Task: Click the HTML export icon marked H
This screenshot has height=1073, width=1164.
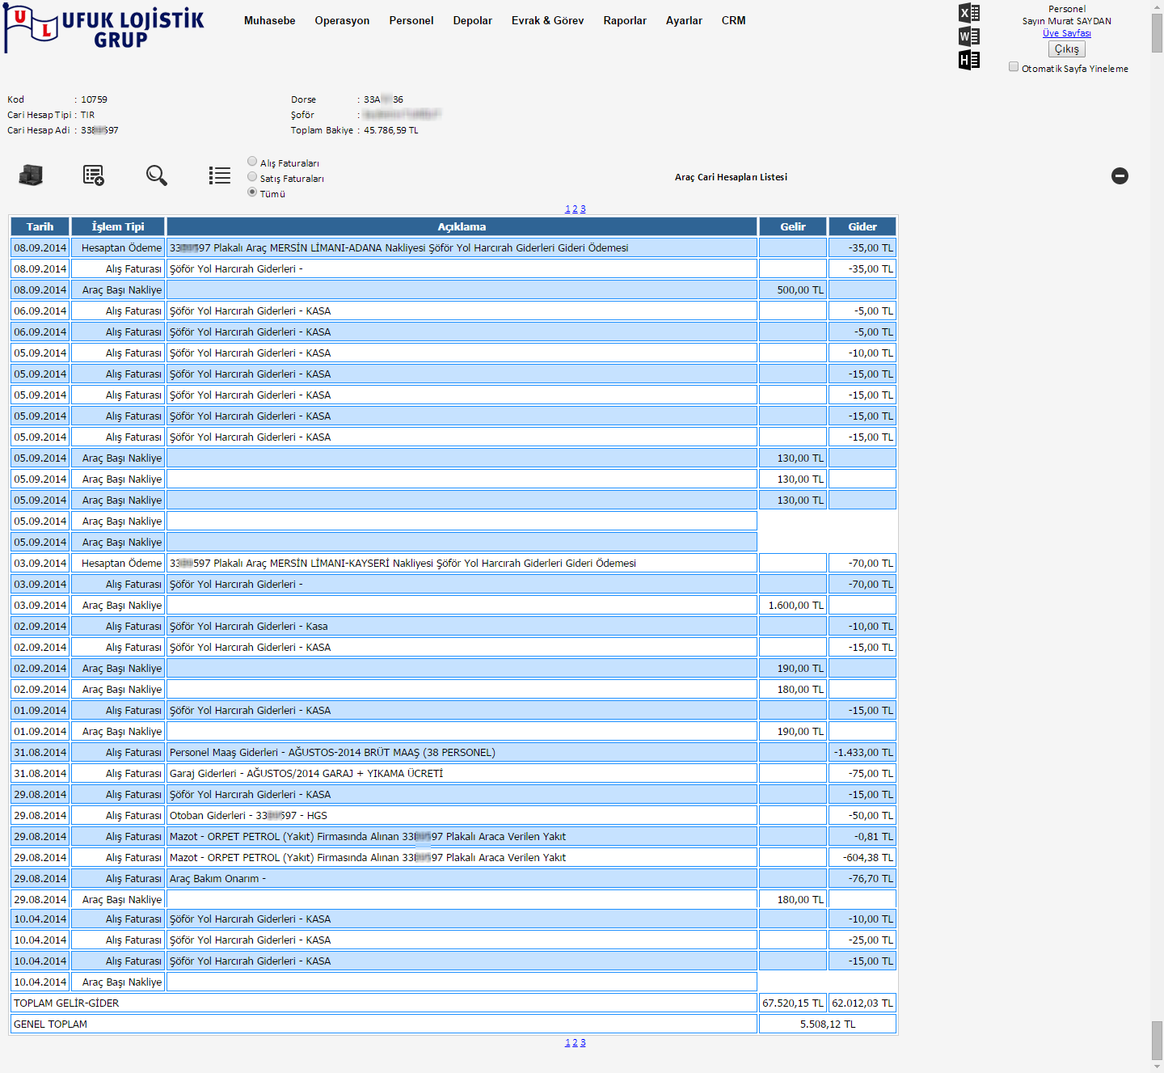Action: point(969,60)
